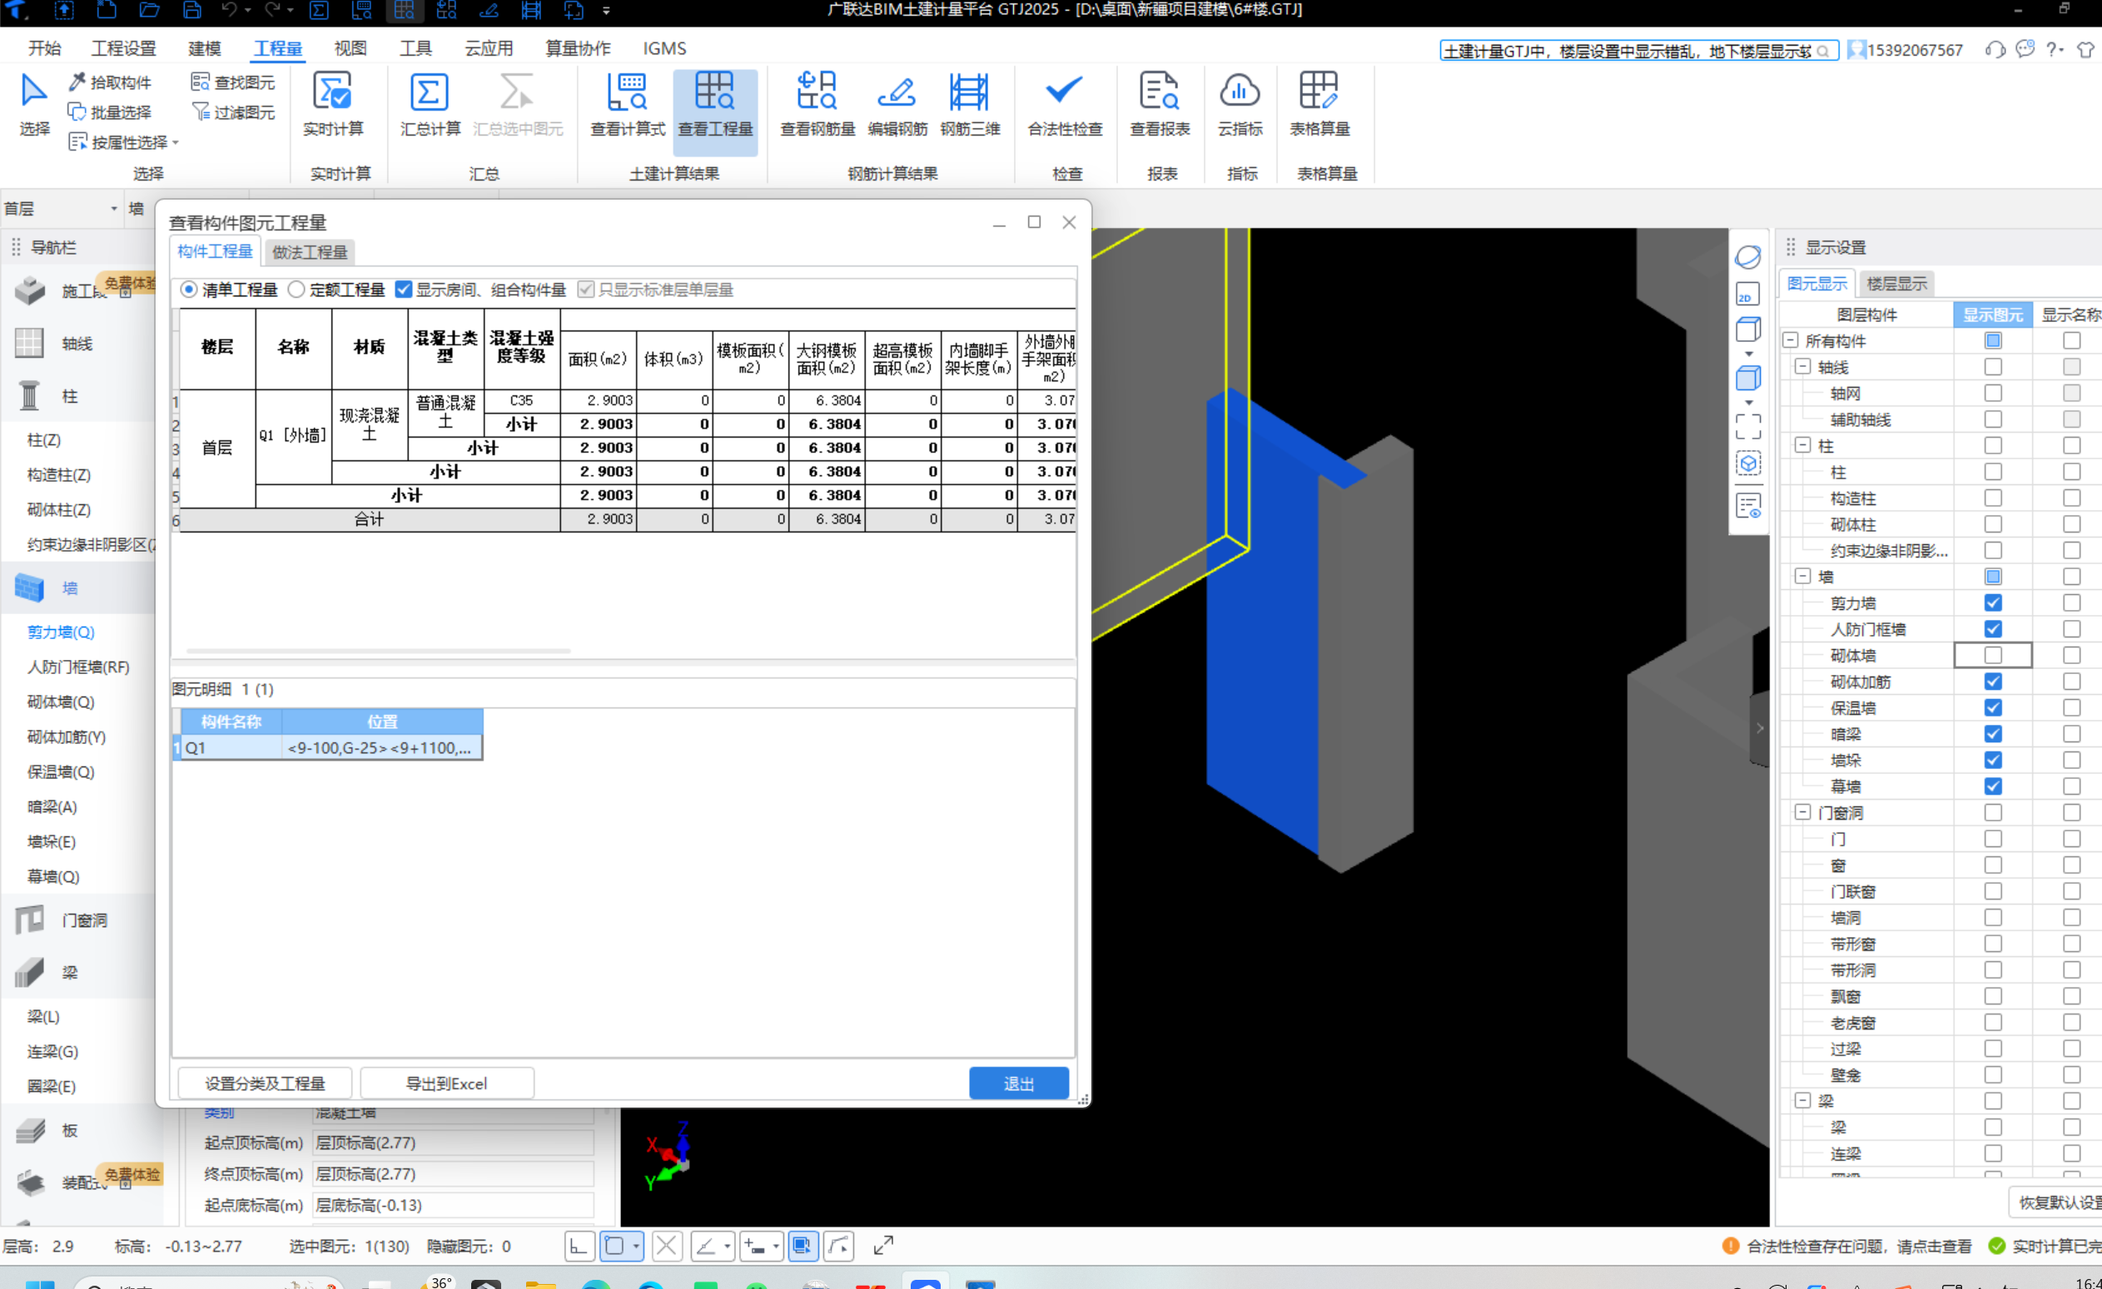
Task: Open 查看报表 report viewer
Action: [x=1160, y=106]
